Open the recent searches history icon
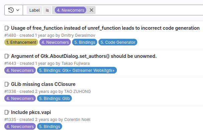 pyautogui.click(x=11, y=10)
